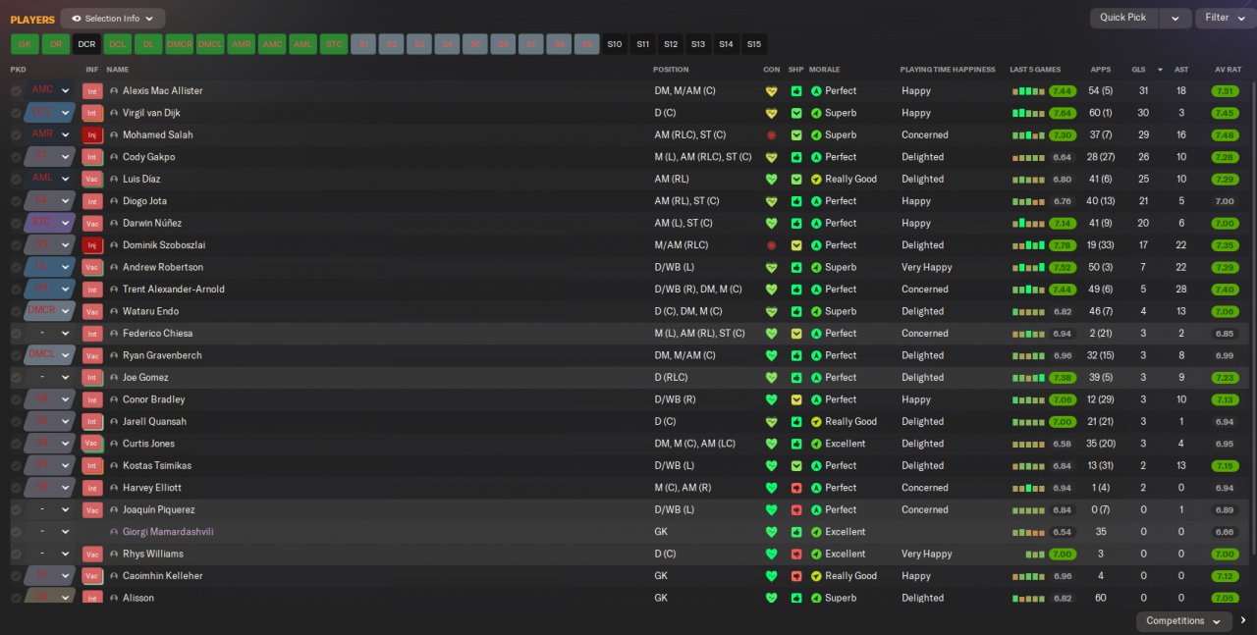Screen dimensions: 1257x635
Task: Open the Competitions dropdown
Action: pos(1183,621)
